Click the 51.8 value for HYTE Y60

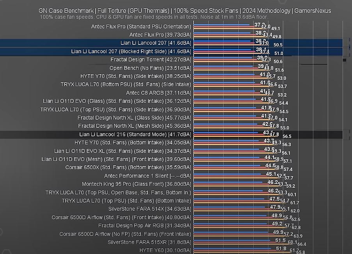click(281, 249)
